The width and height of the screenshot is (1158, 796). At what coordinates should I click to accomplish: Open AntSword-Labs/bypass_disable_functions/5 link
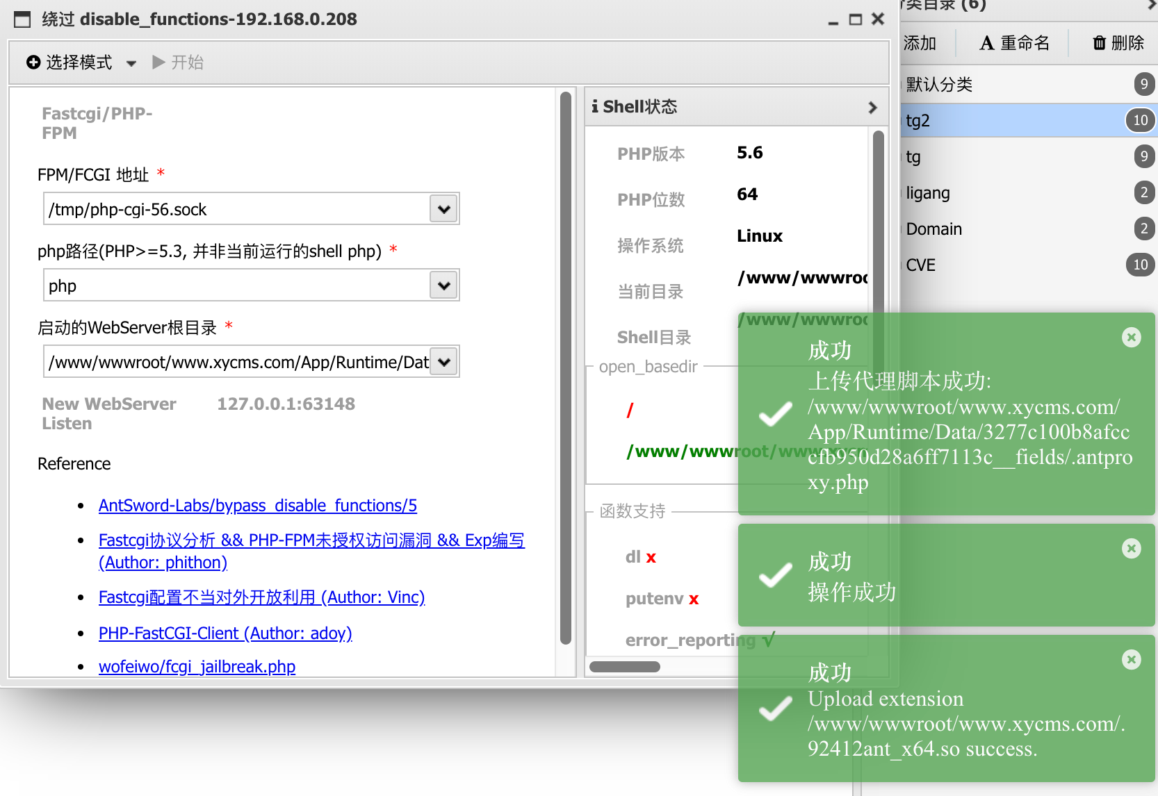point(257,506)
